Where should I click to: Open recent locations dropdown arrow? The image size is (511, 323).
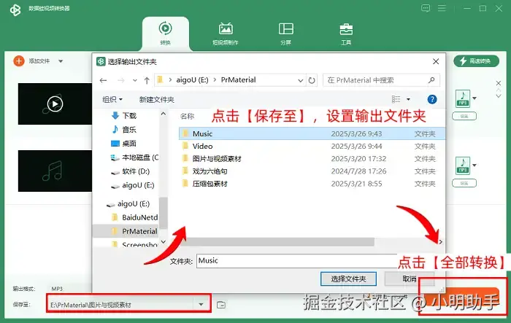click(135, 80)
